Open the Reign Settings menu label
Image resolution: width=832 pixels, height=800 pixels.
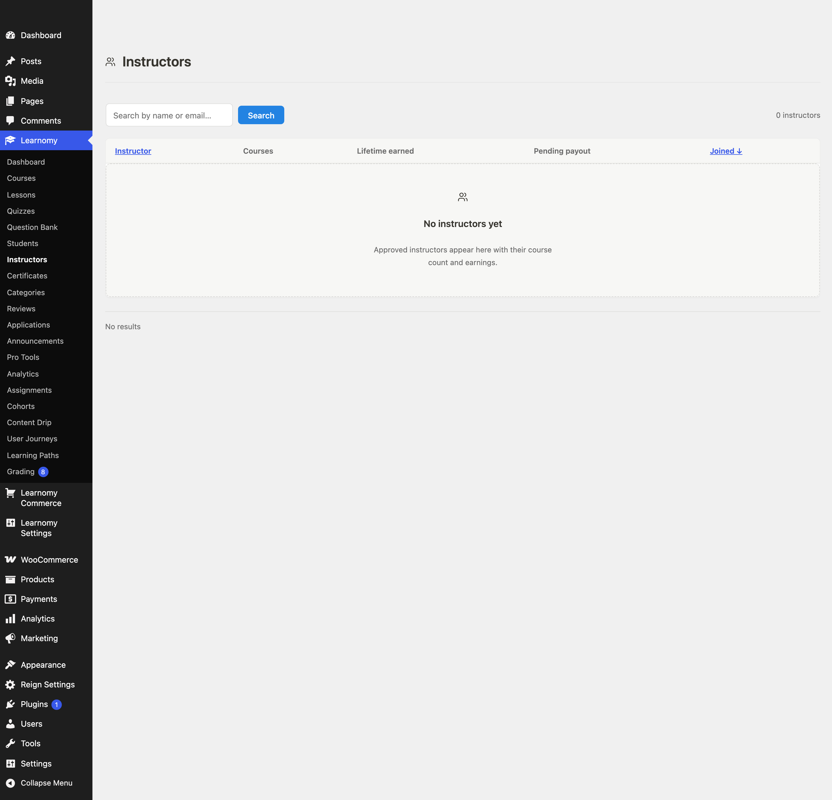[48, 684]
